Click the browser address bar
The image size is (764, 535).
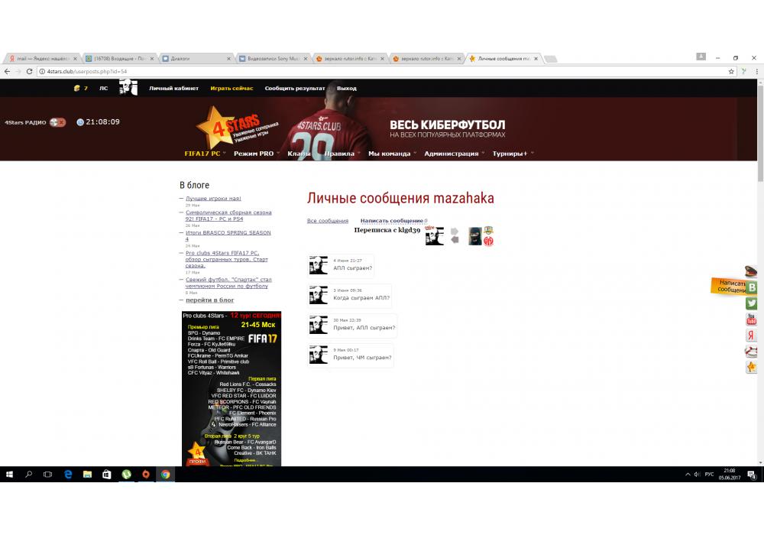click(x=382, y=71)
